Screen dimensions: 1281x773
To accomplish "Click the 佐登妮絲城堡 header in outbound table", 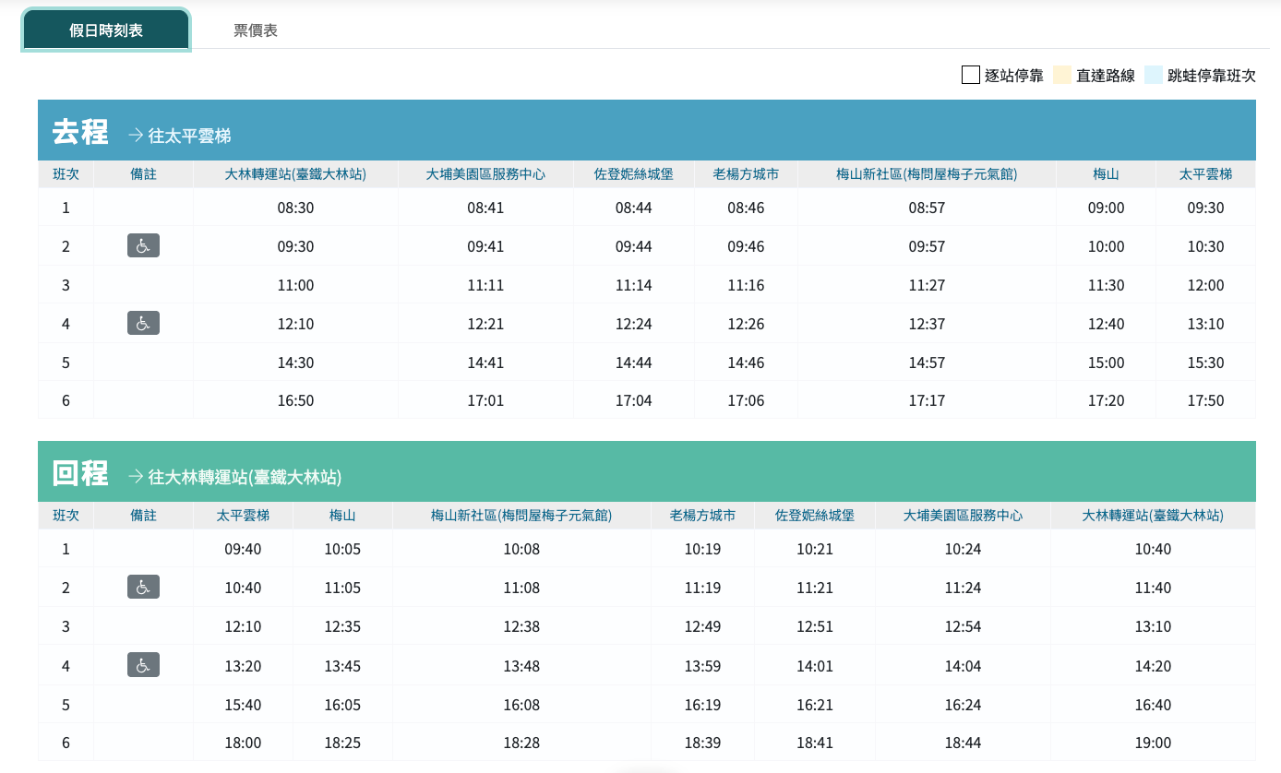I will [x=633, y=174].
